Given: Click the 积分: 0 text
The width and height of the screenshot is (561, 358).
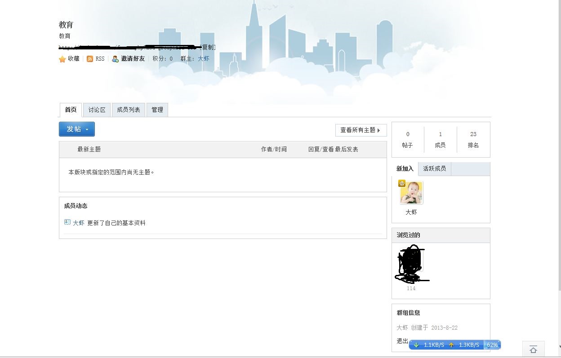Looking at the screenshot, I should click(163, 59).
